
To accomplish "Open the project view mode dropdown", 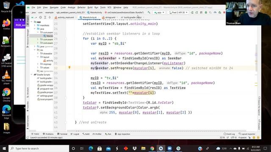I will (x=34, y=17).
